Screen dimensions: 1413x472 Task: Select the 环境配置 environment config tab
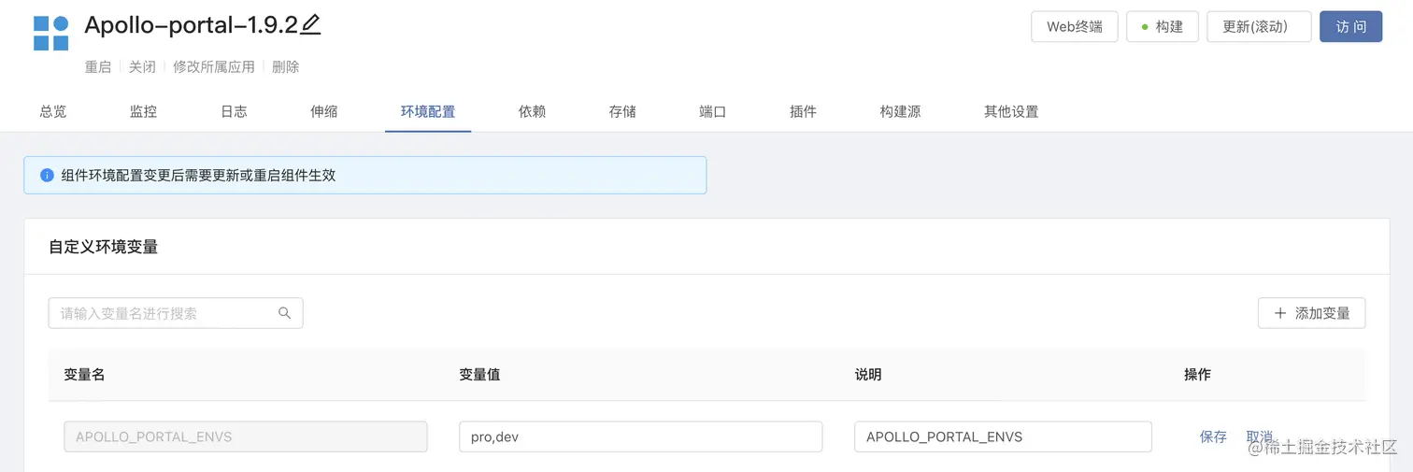(428, 111)
